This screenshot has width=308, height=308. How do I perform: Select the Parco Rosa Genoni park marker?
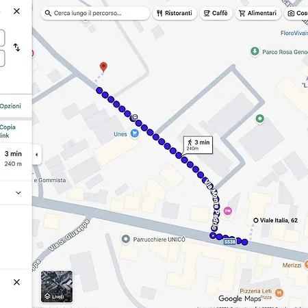coord(255,51)
